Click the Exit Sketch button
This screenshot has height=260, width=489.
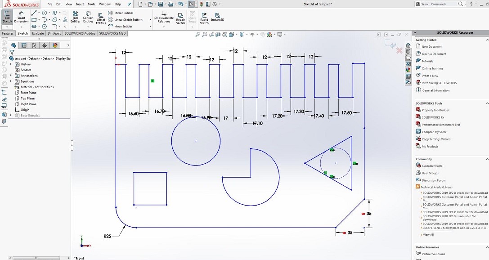7,17
